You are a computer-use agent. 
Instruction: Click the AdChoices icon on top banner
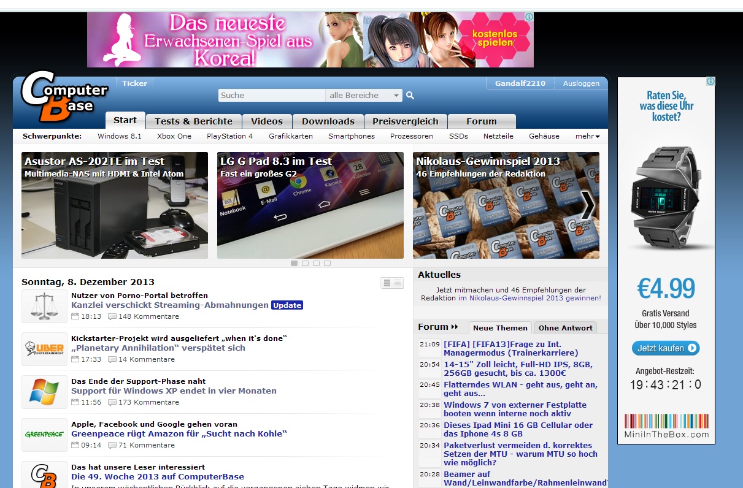click(x=529, y=17)
